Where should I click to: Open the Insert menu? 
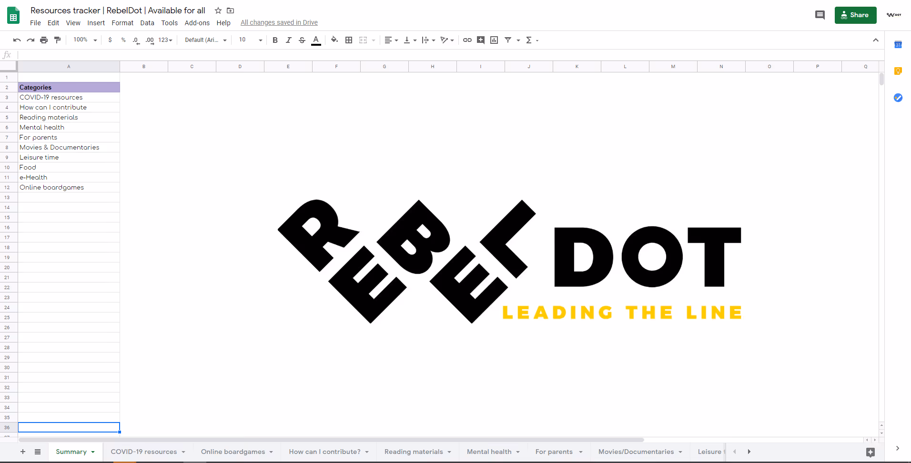96,23
